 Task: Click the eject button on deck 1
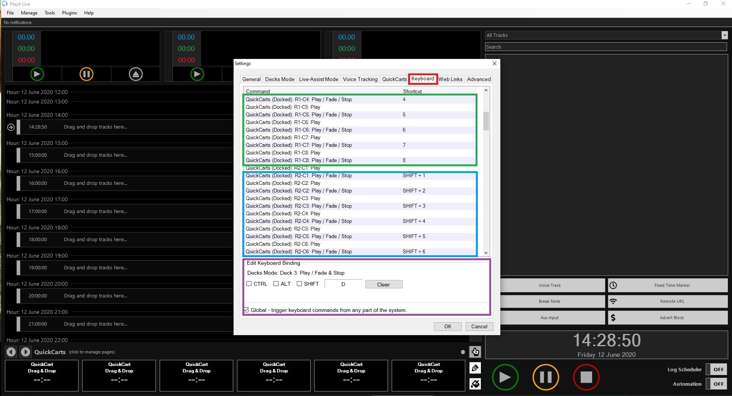point(136,74)
